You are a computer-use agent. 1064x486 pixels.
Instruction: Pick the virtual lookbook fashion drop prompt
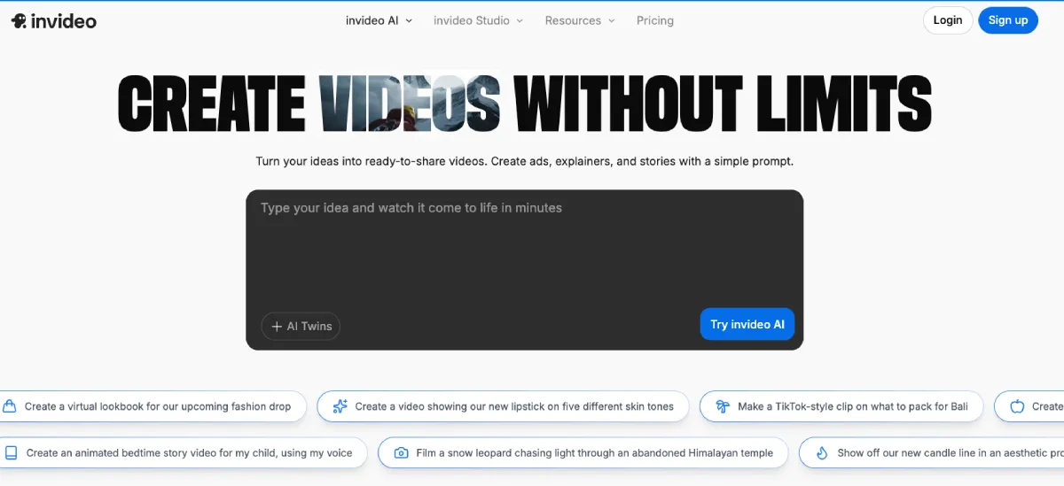coord(157,406)
